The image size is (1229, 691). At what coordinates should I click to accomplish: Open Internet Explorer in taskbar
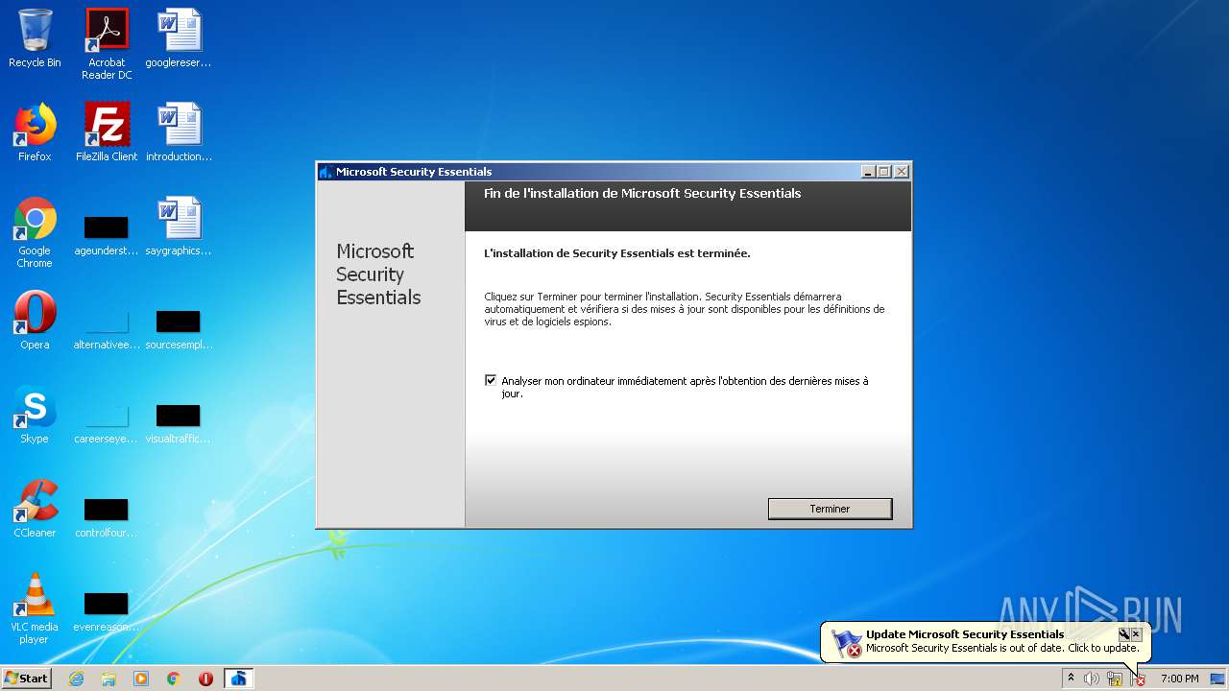pos(76,679)
